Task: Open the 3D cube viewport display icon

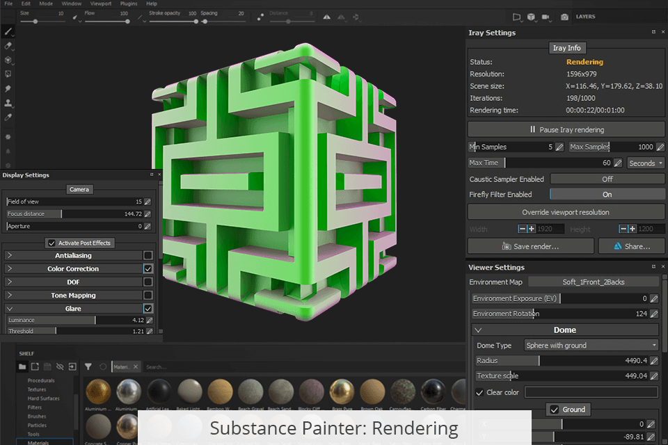Action: pyautogui.click(x=531, y=17)
